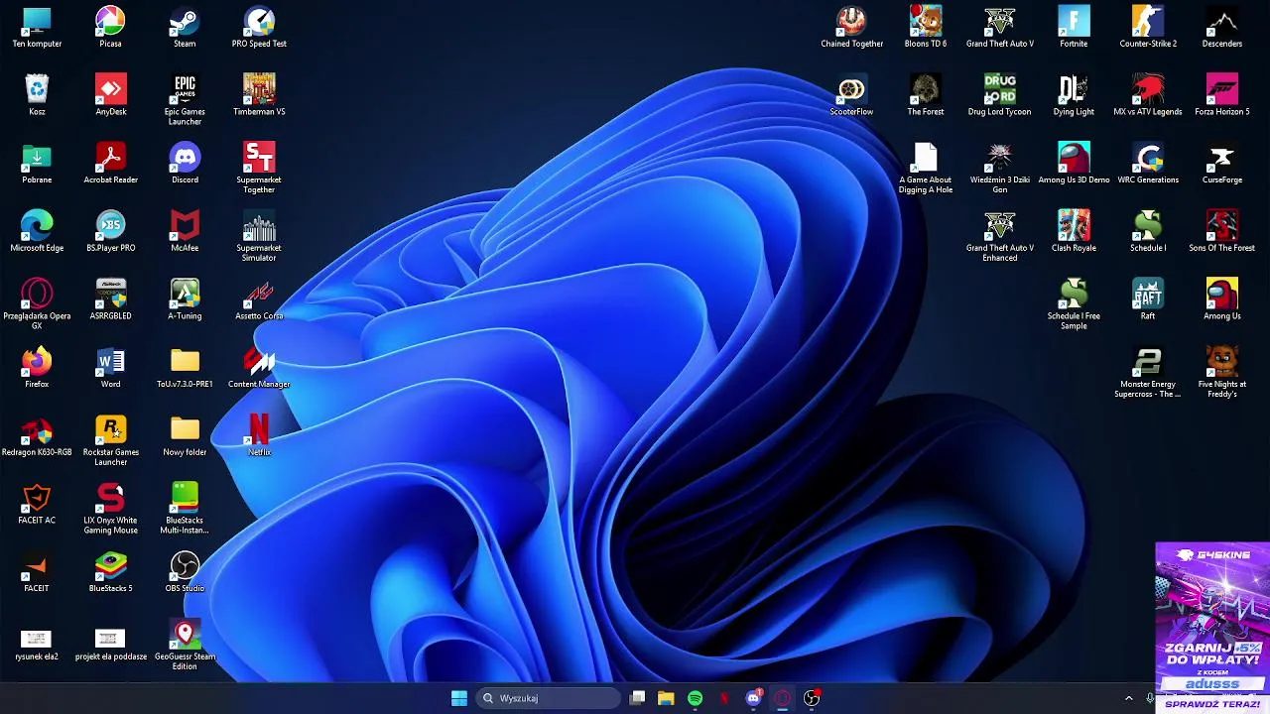Open Grand Theft Auto V Enhanced
Screen dimensions: 1270x714
click(x=1000, y=236)
